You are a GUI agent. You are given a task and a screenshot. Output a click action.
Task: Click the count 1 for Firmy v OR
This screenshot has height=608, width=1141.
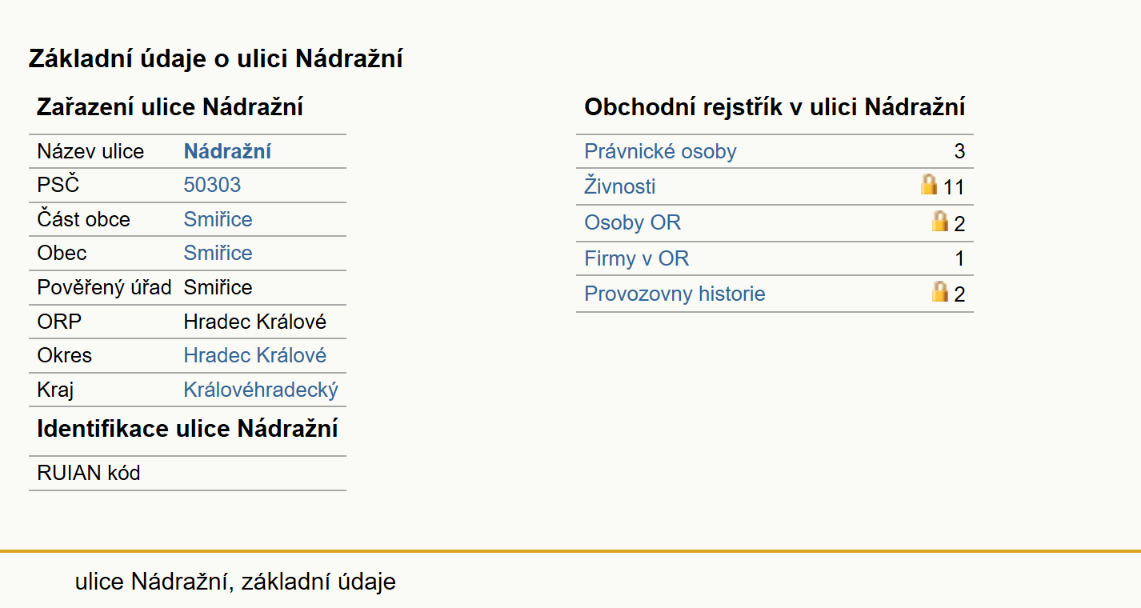[960, 258]
